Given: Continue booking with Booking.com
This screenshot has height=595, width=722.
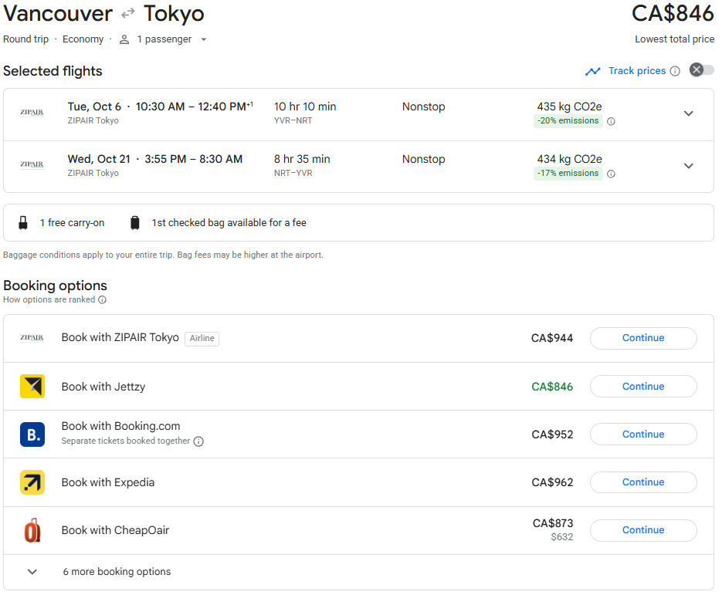Looking at the screenshot, I should coord(643,434).
